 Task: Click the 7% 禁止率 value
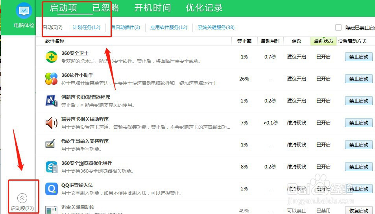[244, 123]
